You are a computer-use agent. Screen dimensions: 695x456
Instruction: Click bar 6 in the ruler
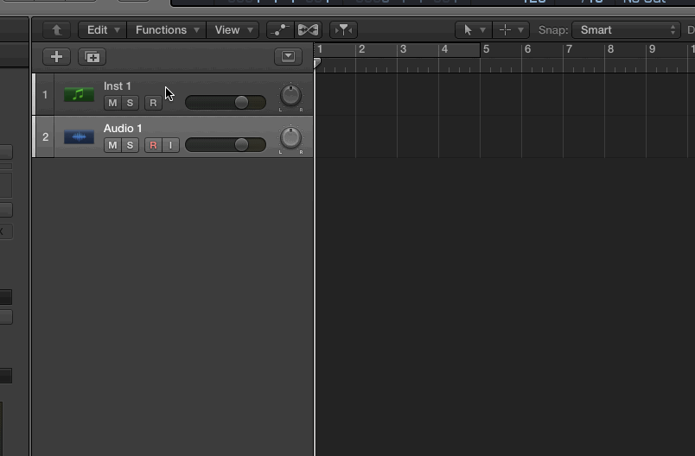pyautogui.click(x=527, y=49)
